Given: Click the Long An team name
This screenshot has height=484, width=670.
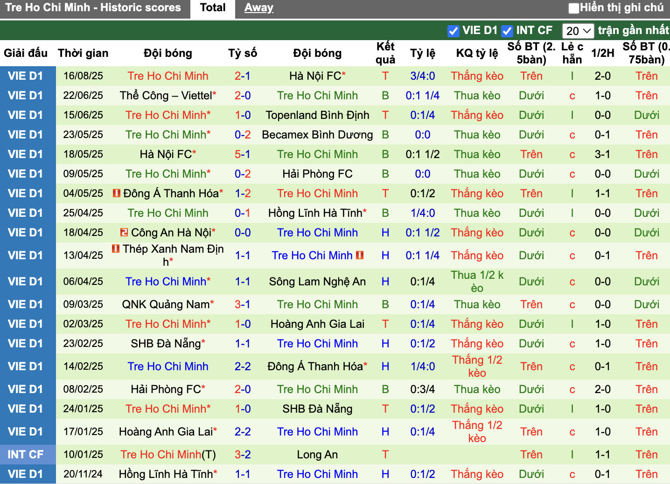Looking at the screenshot, I should pyautogui.click(x=317, y=455).
